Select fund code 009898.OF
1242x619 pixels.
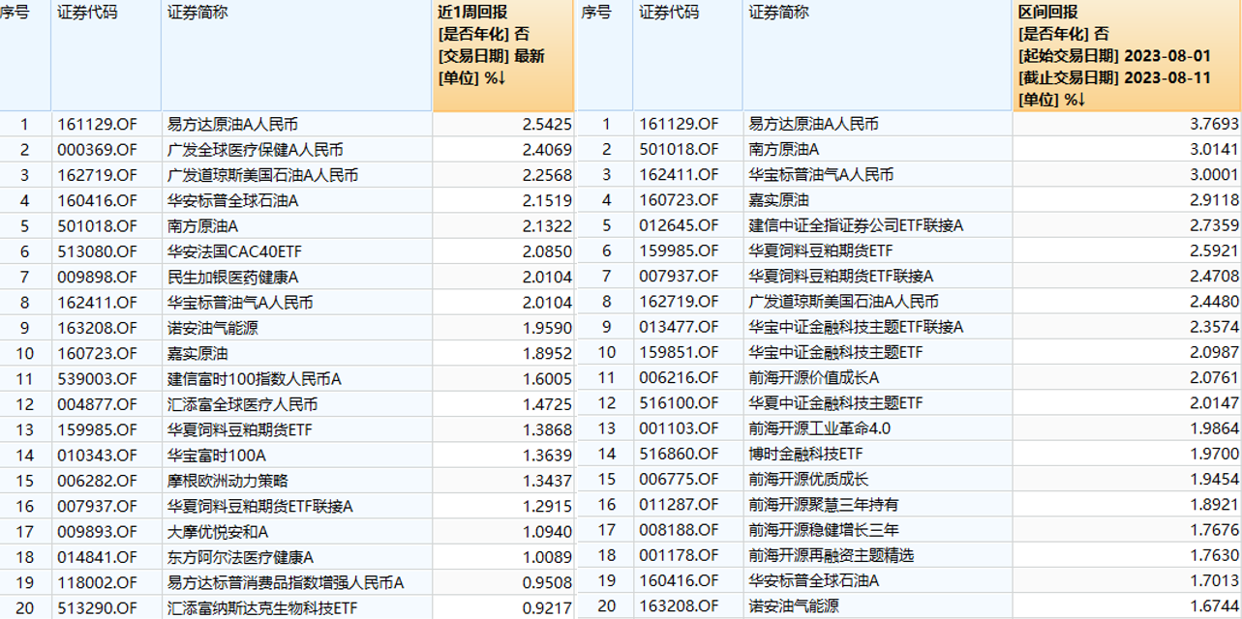(98, 277)
